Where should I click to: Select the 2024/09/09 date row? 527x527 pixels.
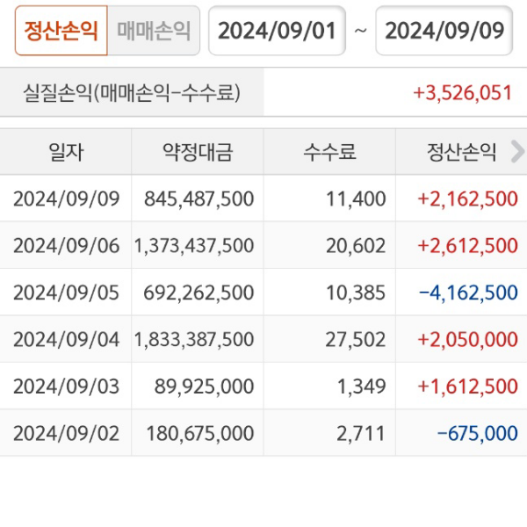[x=66, y=199]
